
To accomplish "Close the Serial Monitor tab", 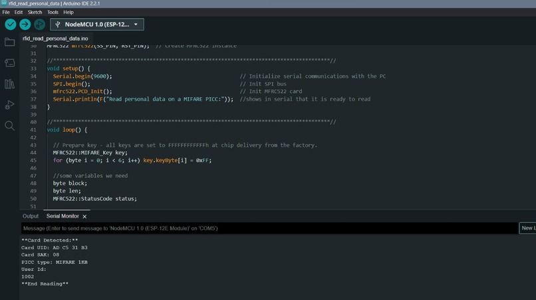I will pos(84,216).
